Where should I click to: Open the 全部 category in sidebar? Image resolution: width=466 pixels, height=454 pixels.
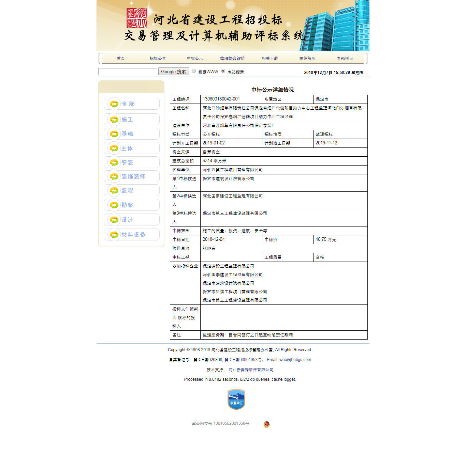coord(131,104)
